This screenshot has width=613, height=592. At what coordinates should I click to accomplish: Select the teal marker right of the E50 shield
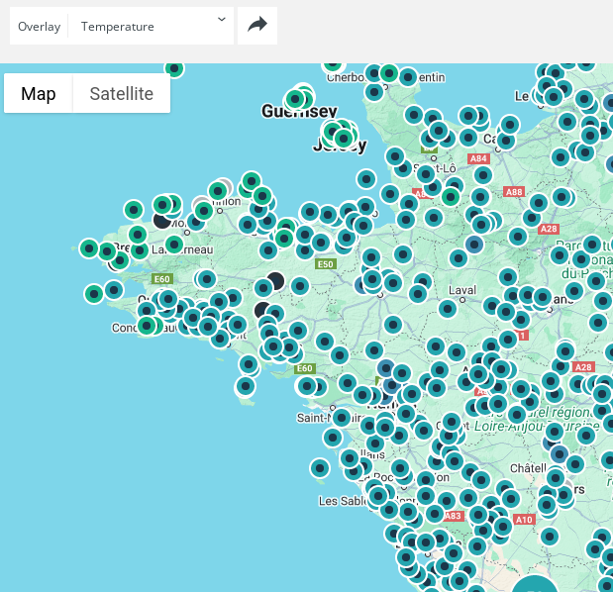pos(371,257)
